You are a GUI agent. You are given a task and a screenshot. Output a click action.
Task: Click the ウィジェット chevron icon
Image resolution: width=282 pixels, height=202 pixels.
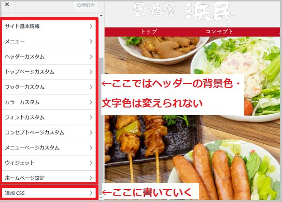[x=91, y=163]
